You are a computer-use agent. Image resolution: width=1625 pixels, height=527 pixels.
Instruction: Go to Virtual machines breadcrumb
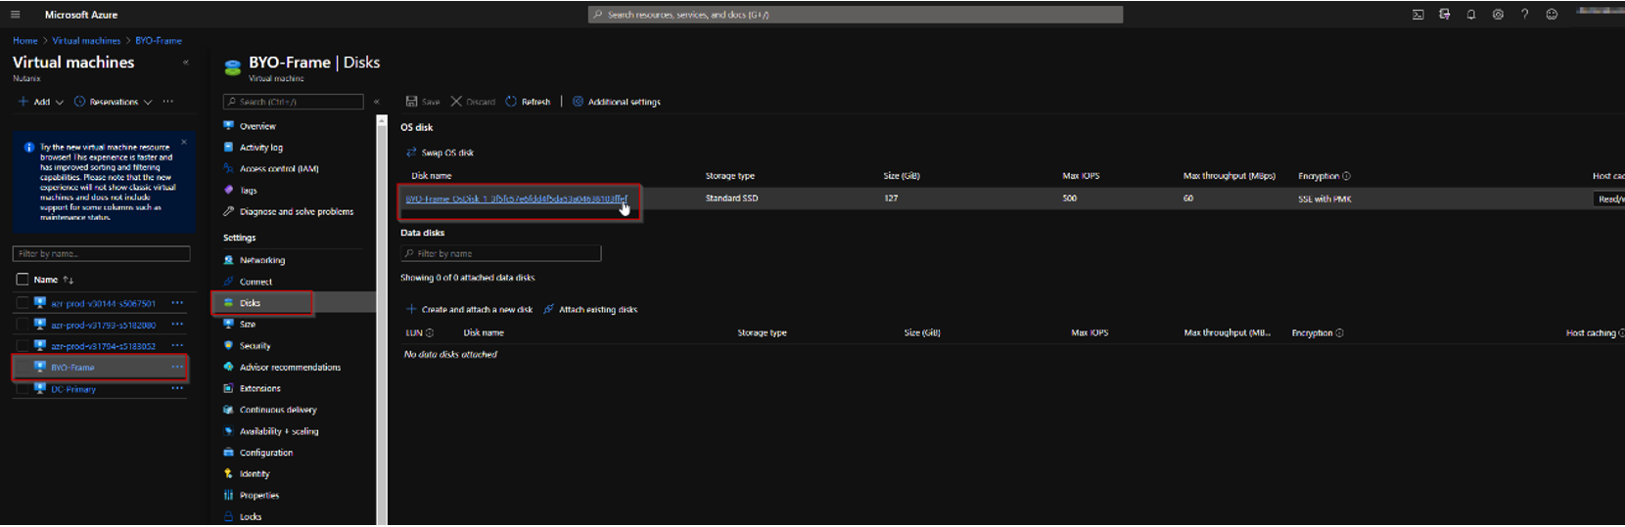click(x=86, y=41)
